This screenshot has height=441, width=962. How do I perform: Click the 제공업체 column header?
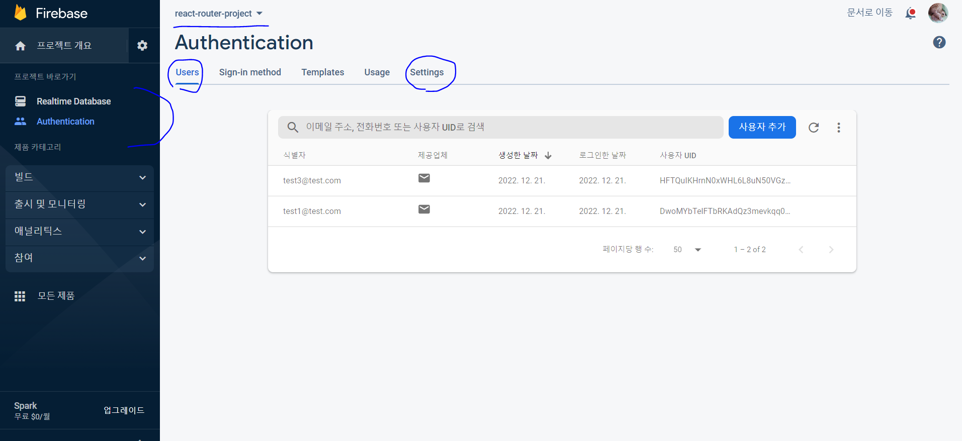click(432, 155)
